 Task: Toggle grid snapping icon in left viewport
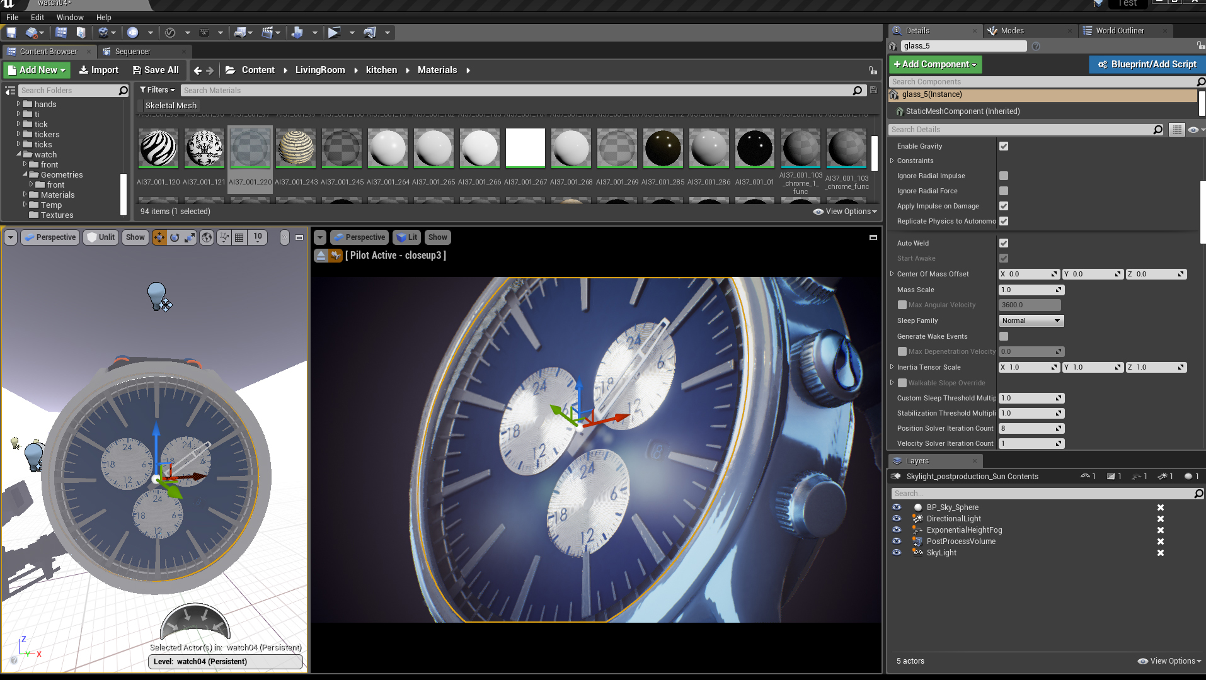(239, 237)
